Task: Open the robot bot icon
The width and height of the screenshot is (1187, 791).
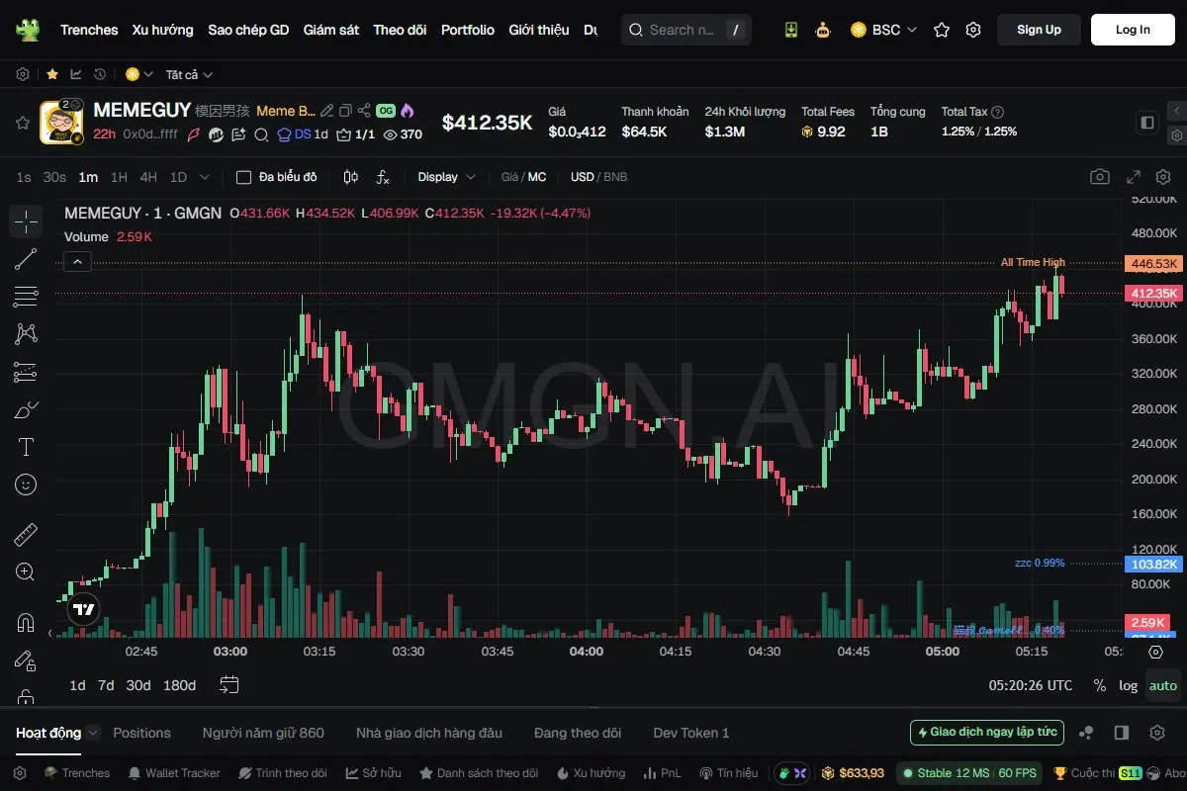Action: tap(823, 30)
